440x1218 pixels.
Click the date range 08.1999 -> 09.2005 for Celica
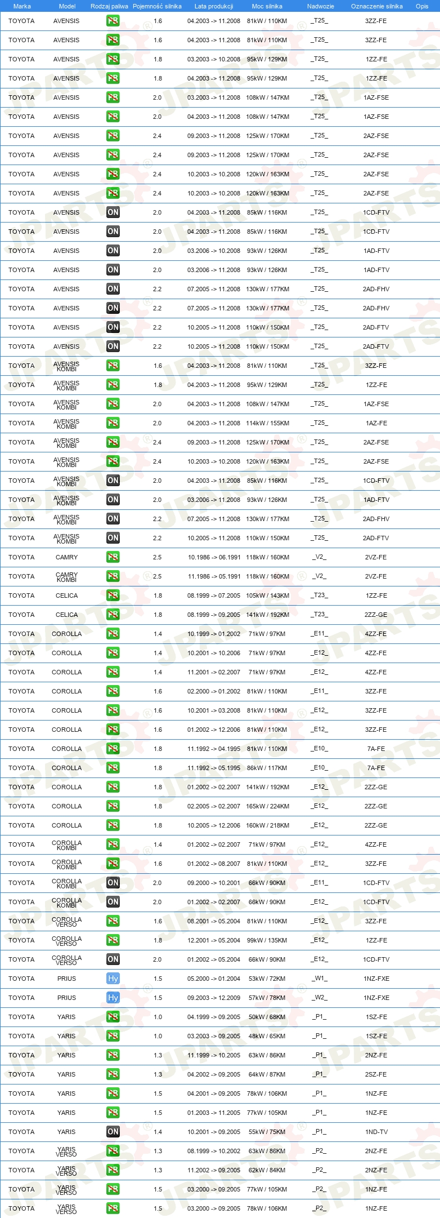214,615
